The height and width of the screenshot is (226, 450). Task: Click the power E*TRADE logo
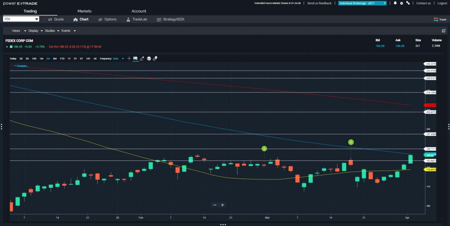[20, 3]
